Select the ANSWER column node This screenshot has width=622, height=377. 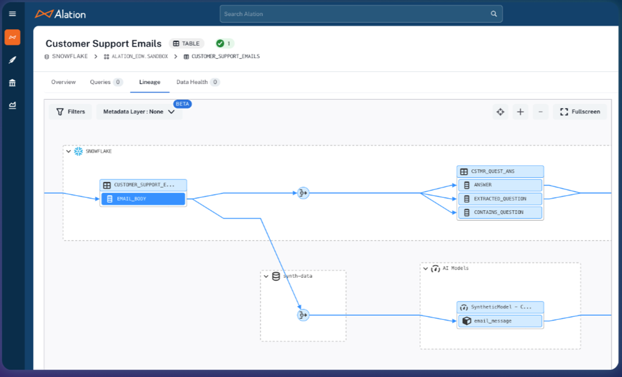coord(500,185)
